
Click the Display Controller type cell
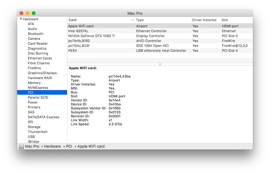150,36
